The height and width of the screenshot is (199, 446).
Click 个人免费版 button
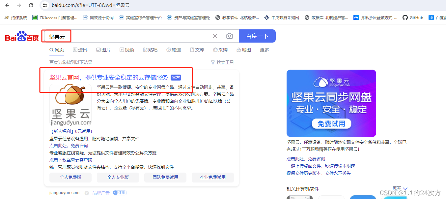pos(70,178)
